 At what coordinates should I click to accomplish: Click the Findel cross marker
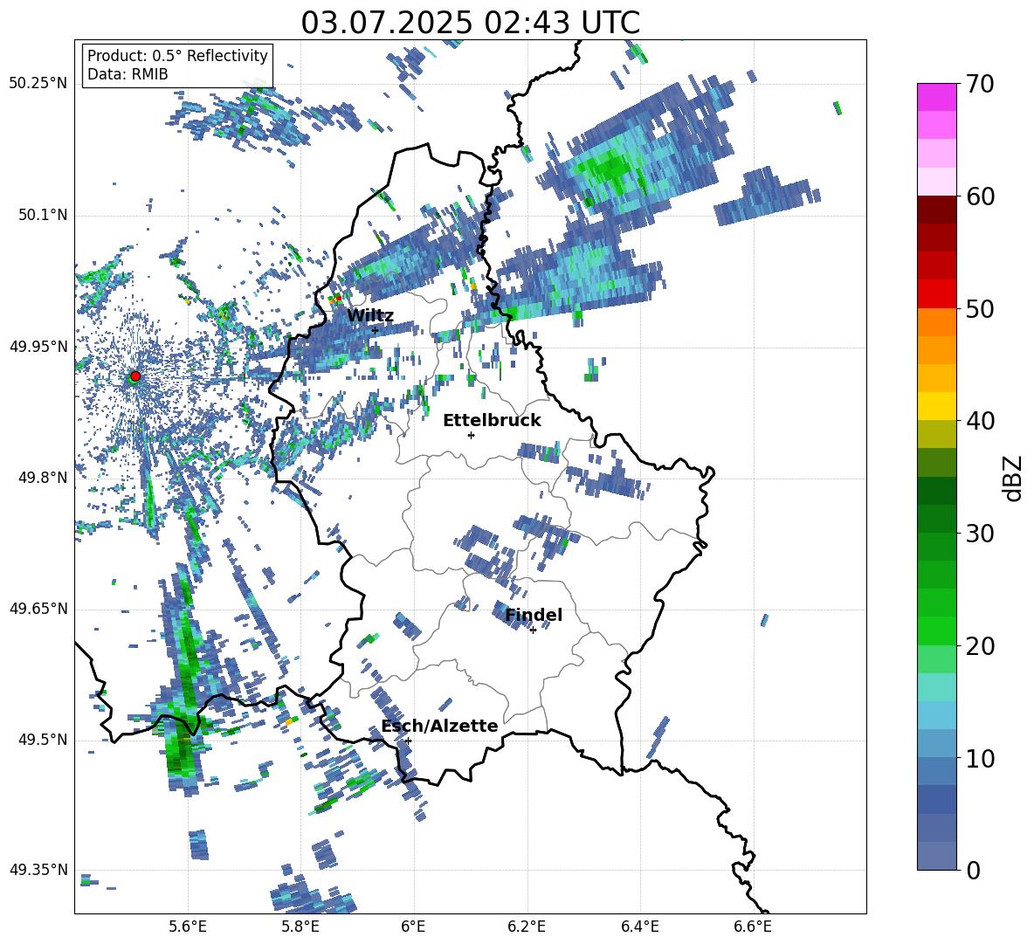coord(533,630)
